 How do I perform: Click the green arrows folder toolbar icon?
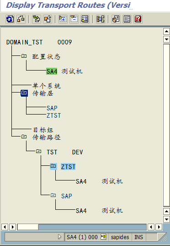click(x=37, y=19)
